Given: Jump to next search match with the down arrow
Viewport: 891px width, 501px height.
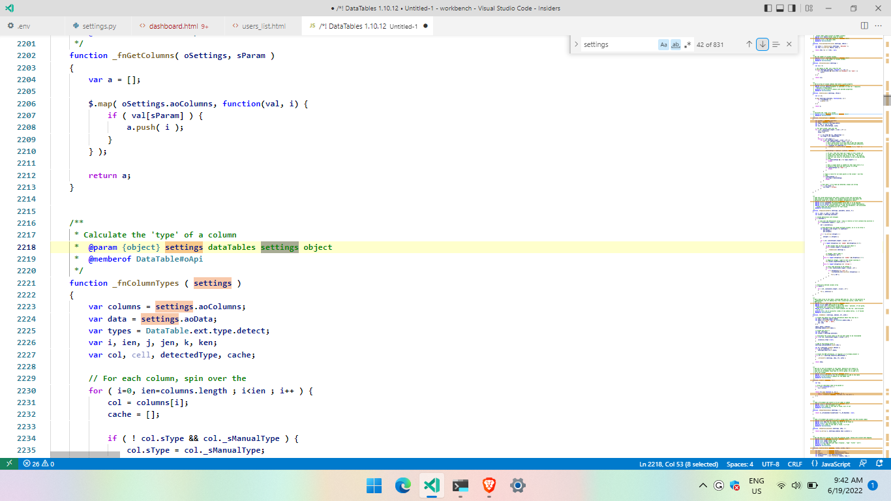Looking at the screenshot, I should tap(762, 44).
